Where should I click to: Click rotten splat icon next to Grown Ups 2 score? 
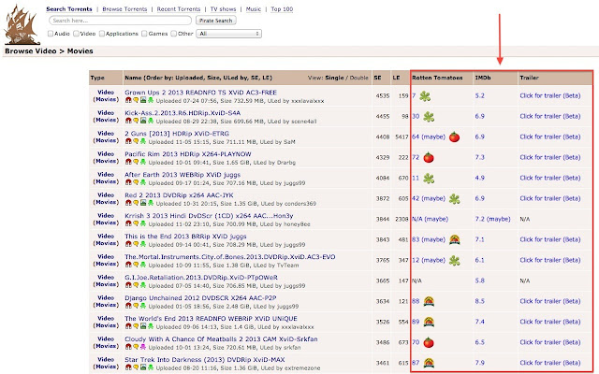pyautogui.click(x=425, y=96)
